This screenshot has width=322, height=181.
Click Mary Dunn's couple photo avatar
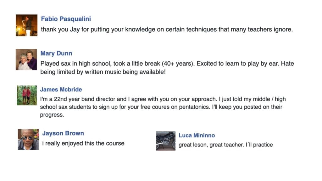pyautogui.click(x=26, y=59)
